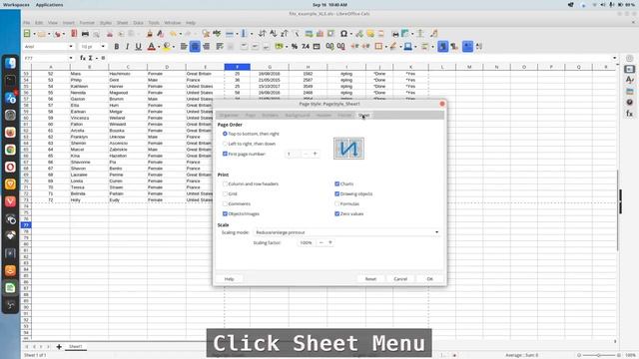Expand the formula bar arrow
Image resolution: width=639 pixels, height=359 pixels.
(x=615, y=58)
